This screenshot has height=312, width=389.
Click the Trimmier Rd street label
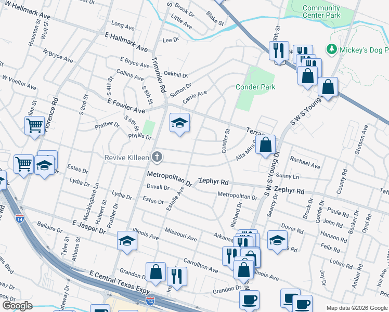pos(159,75)
